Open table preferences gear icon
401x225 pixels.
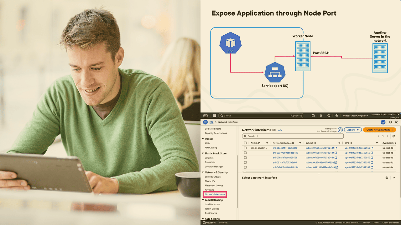[x=394, y=136]
